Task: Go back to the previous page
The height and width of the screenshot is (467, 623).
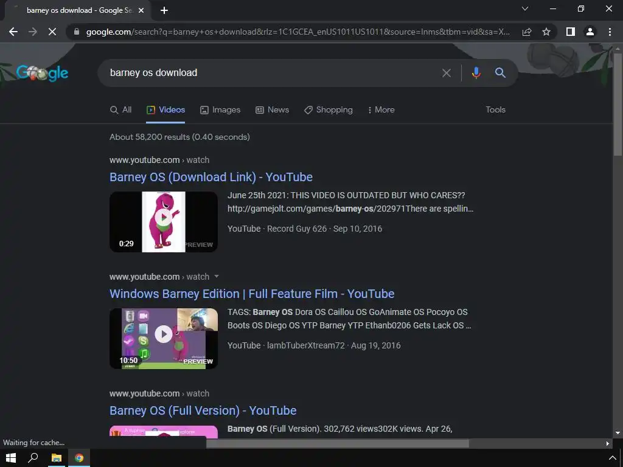Action: click(13, 32)
